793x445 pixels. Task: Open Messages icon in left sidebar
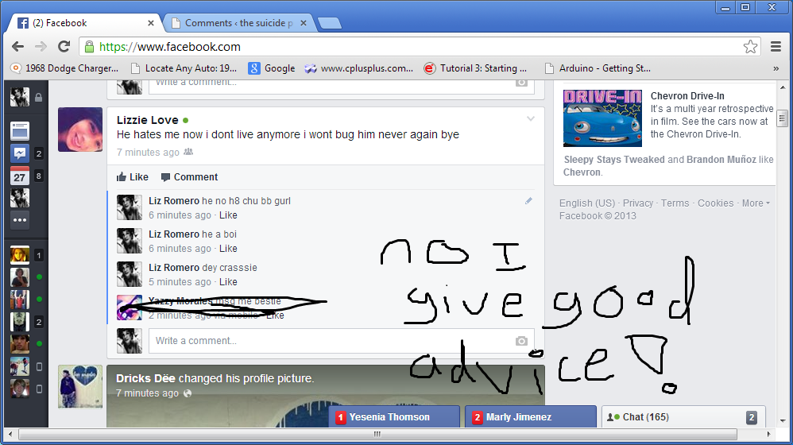tap(20, 153)
